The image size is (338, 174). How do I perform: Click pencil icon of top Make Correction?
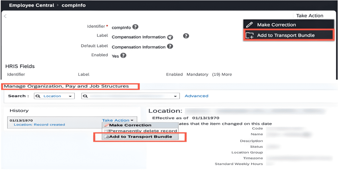(x=250, y=24)
